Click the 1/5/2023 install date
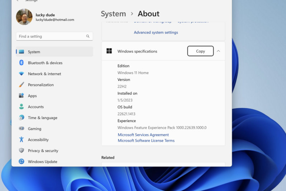286x191 pixels. 125,100
